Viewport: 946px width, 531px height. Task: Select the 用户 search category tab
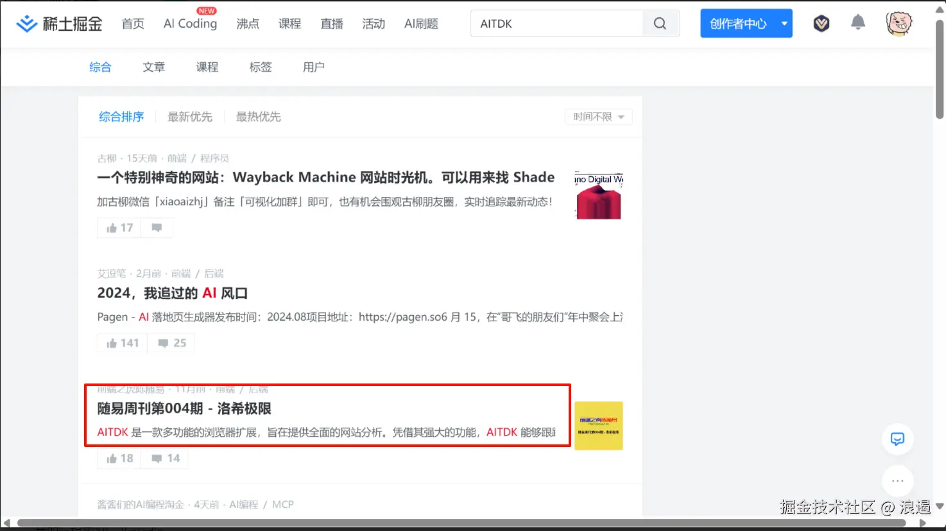314,67
